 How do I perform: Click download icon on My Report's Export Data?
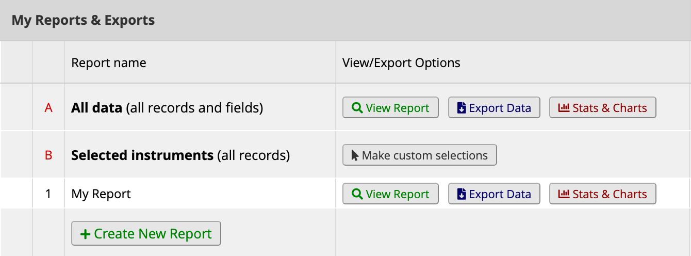pos(461,194)
